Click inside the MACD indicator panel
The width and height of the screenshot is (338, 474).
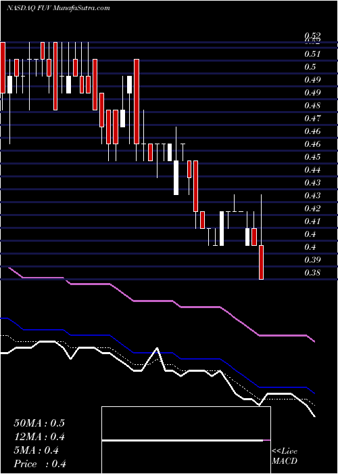(186, 440)
